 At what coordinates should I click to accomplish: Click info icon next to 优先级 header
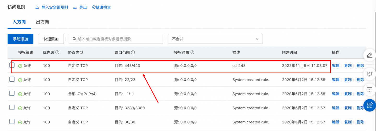tap(57, 52)
